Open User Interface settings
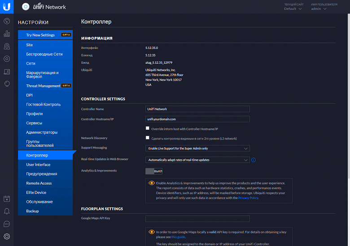The image size is (350, 246). 45,164
